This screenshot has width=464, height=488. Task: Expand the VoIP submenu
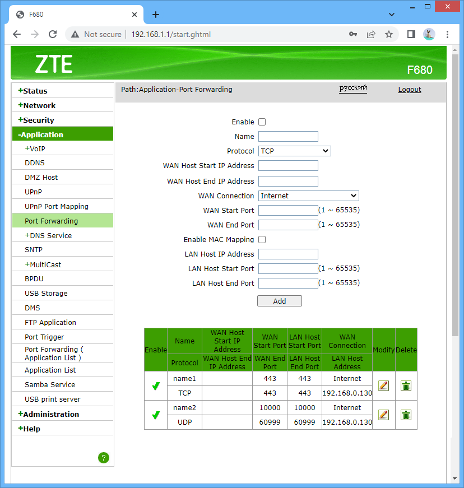[x=35, y=149]
